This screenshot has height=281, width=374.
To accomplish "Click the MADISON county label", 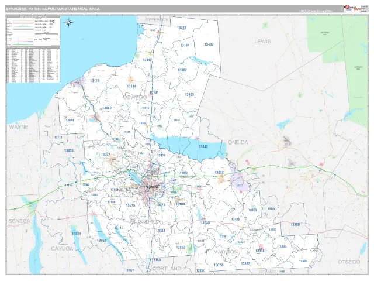I will point(226,252).
